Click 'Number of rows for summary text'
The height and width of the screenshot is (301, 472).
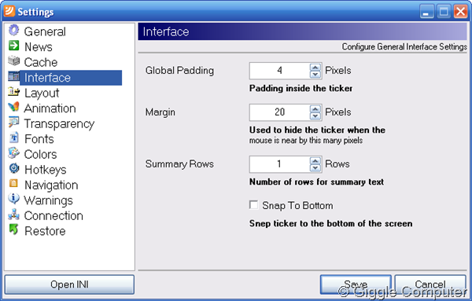coord(316,182)
